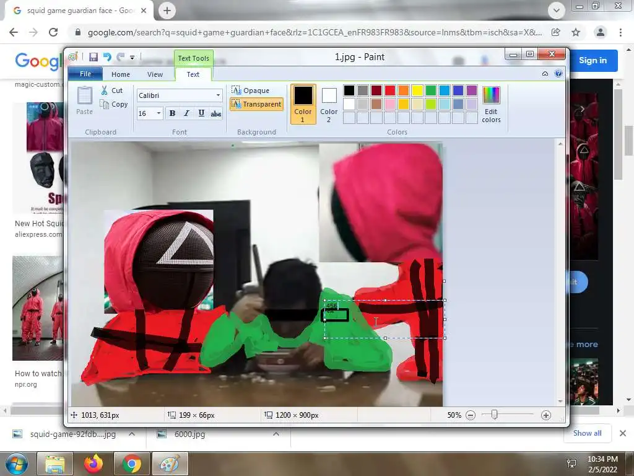Copy the selection in Paint

(x=114, y=104)
